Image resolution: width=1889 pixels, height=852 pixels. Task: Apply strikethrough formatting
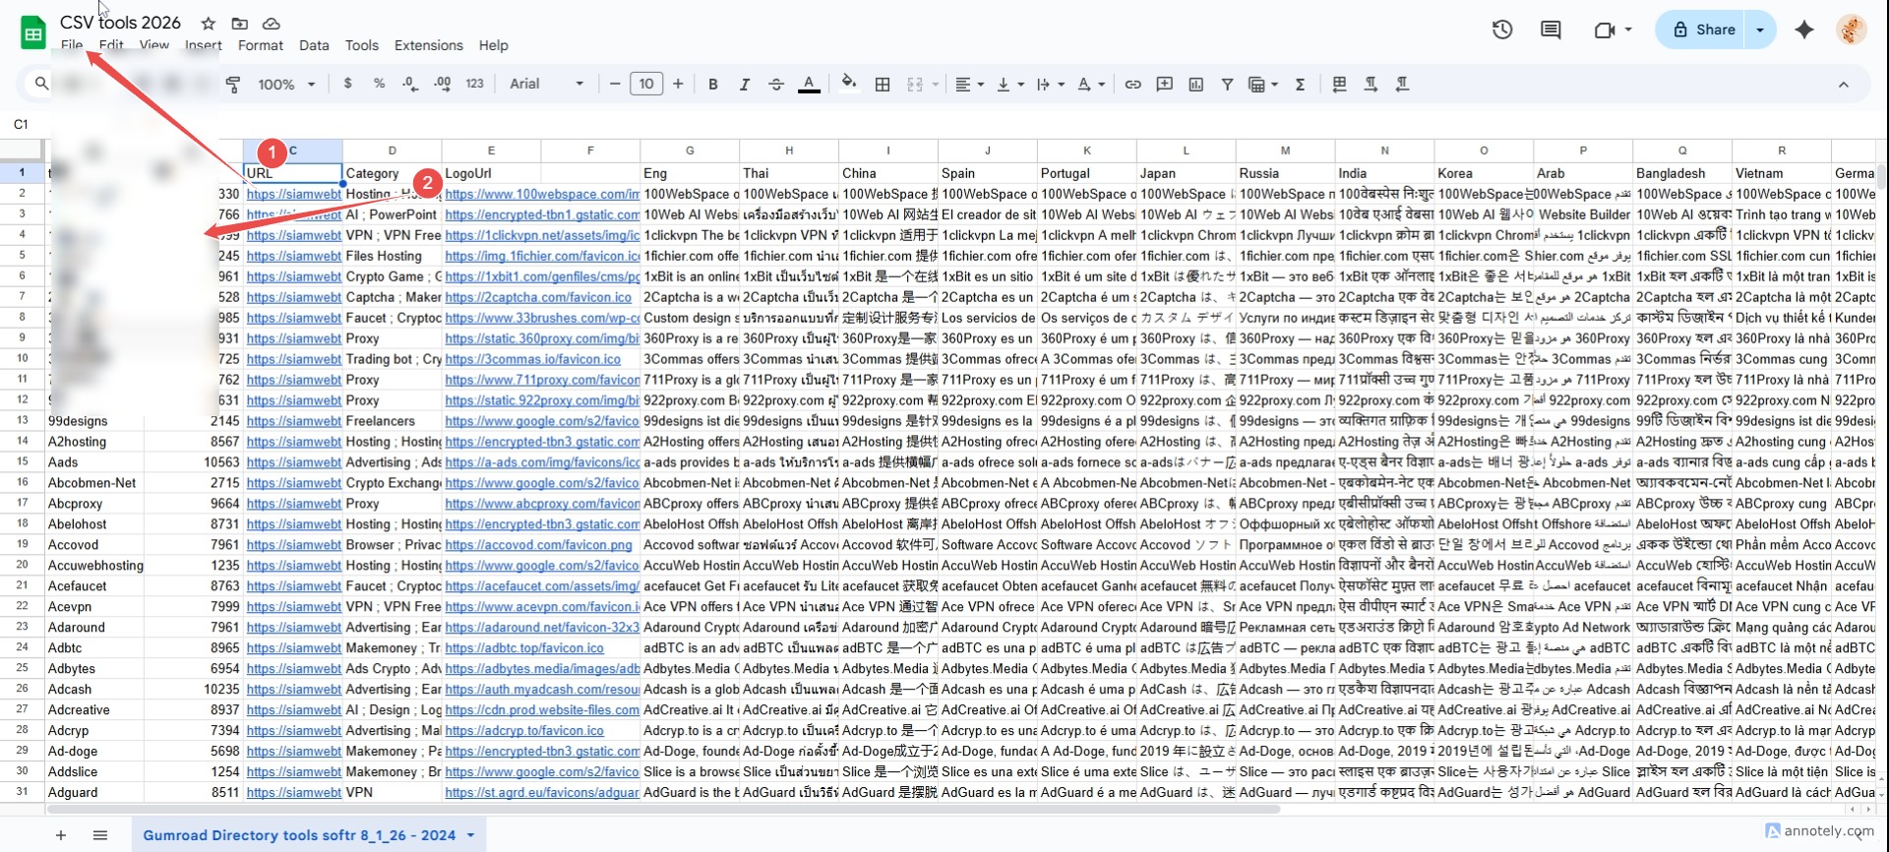(776, 84)
